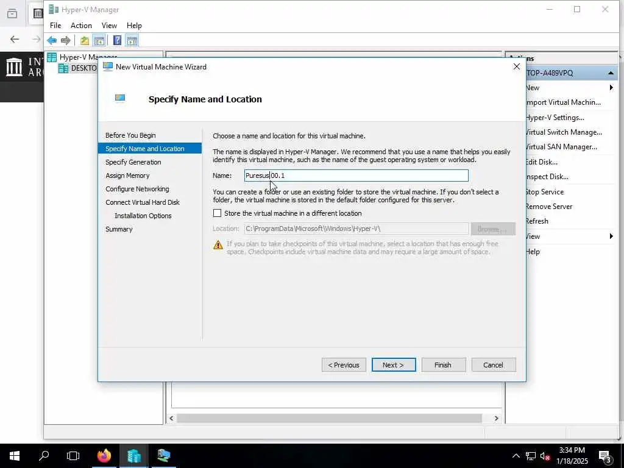Close the New Virtual Machine Wizard dialog
The image size is (624, 468).
click(517, 66)
